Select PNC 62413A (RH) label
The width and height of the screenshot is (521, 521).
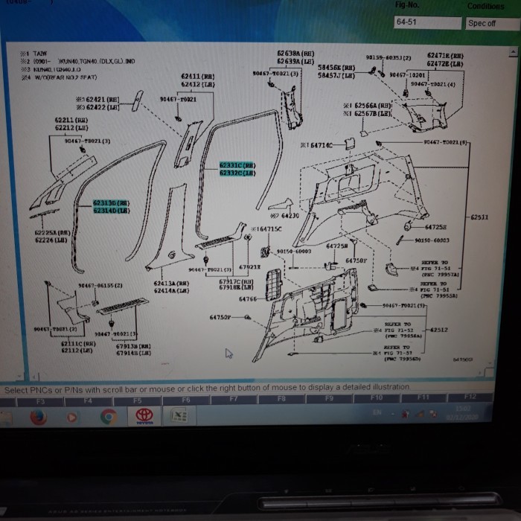tap(171, 283)
